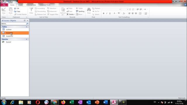
Task: Open Firefox from the taskbar
Action: pyautogui.click(x=63, y=102)
